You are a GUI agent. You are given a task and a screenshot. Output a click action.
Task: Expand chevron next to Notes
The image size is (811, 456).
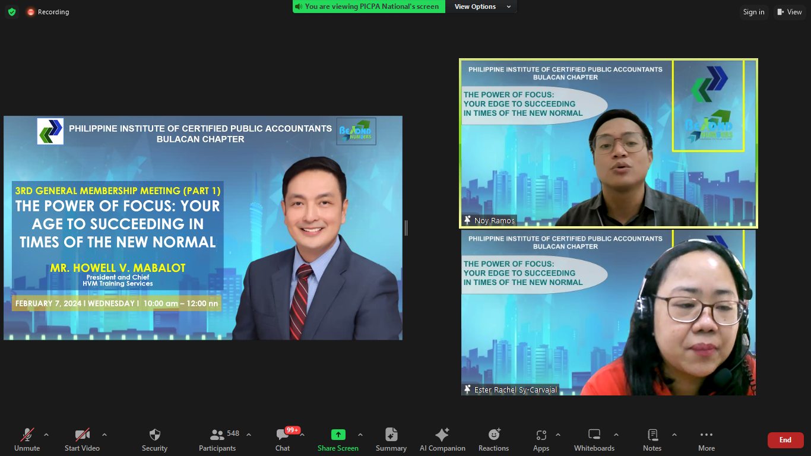(x=674, y=435)
